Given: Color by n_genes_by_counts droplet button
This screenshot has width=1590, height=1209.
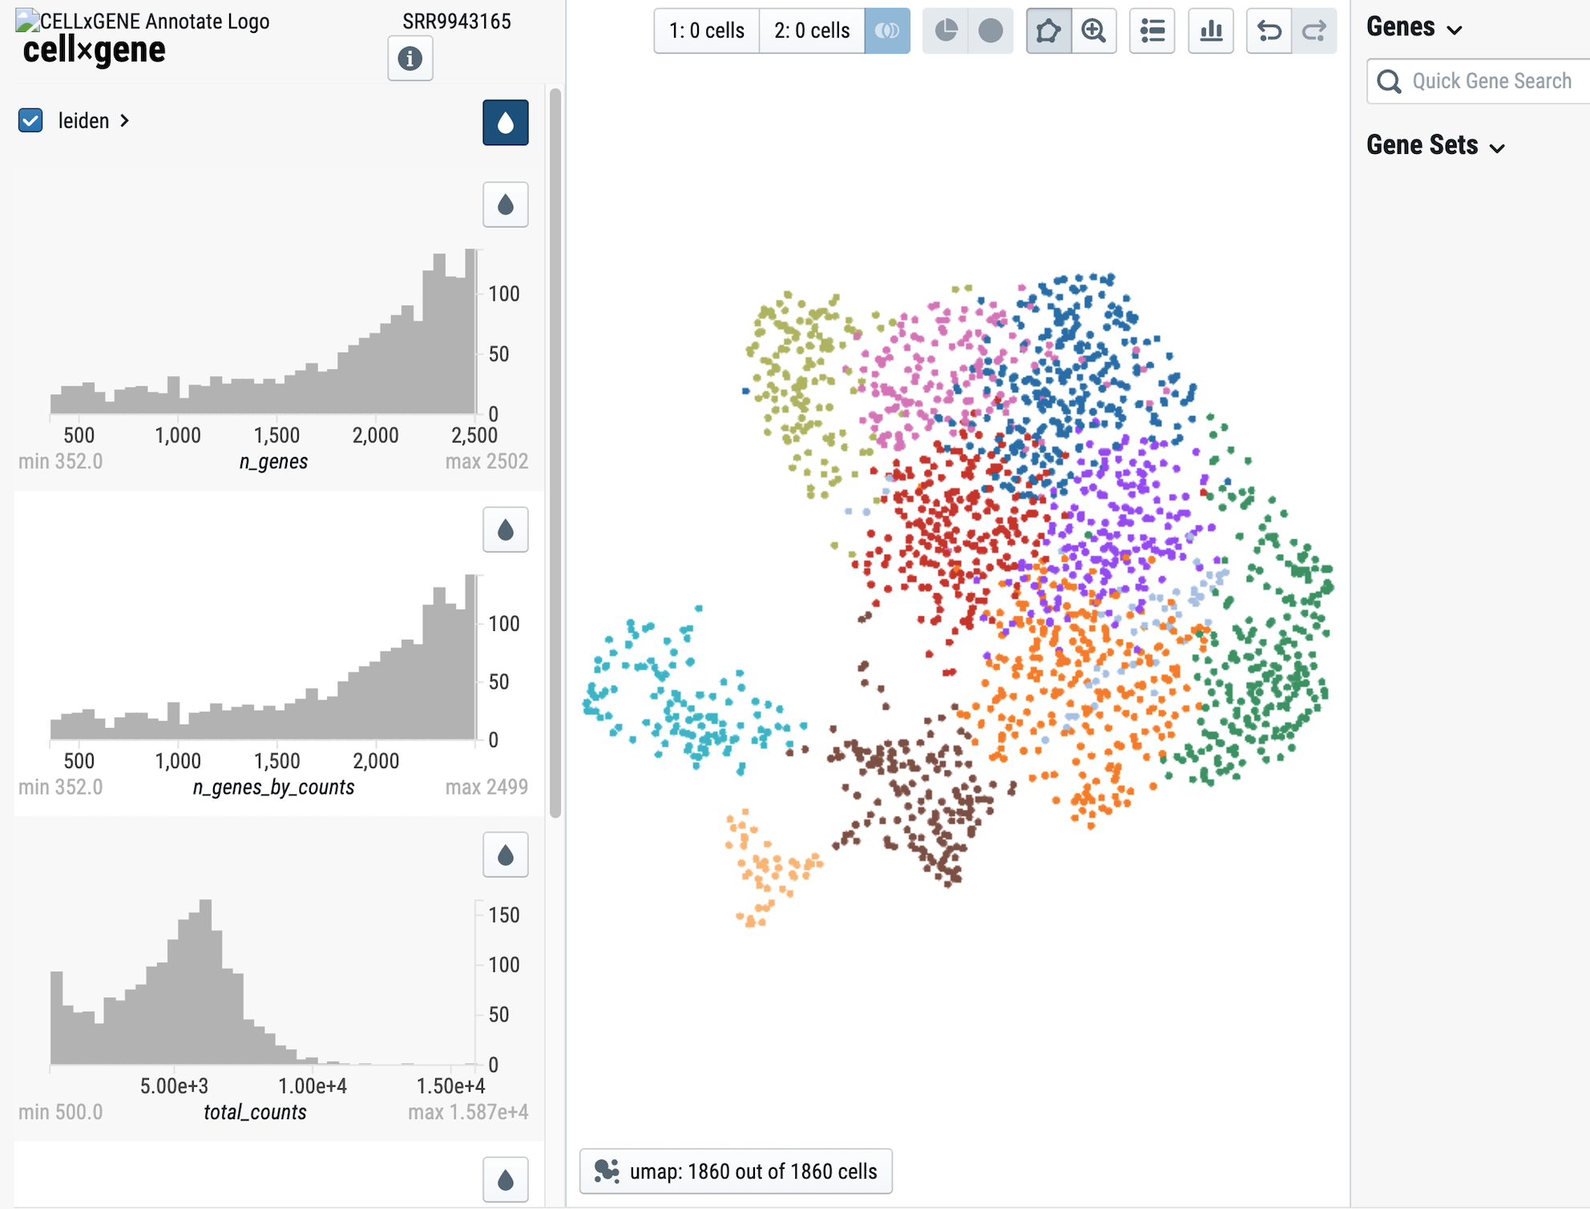Looking at the screenshot, I should pos(505,530).
